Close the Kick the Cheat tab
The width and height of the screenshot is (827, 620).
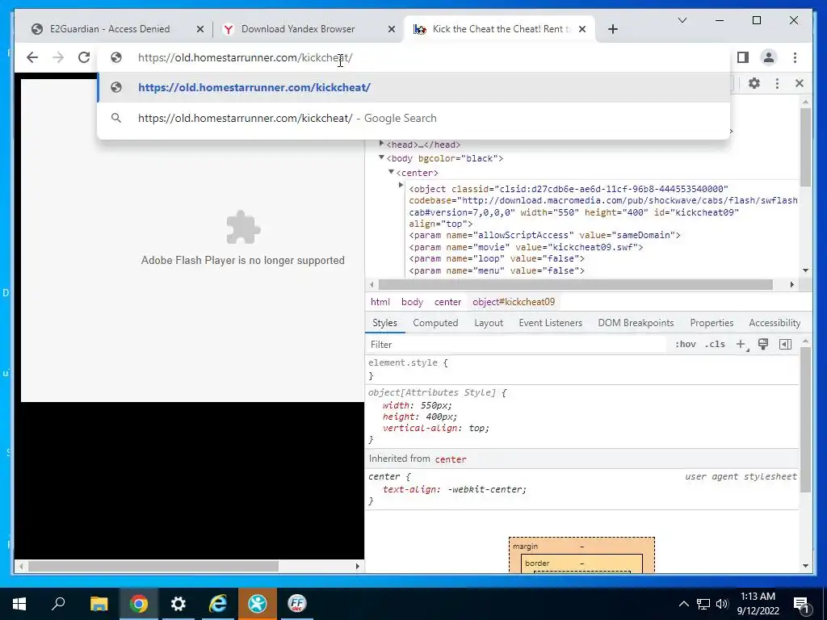click(582, 29)
